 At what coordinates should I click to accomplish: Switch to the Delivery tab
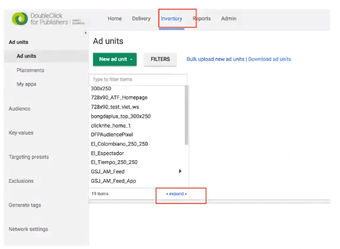click(x=141, y=19)
